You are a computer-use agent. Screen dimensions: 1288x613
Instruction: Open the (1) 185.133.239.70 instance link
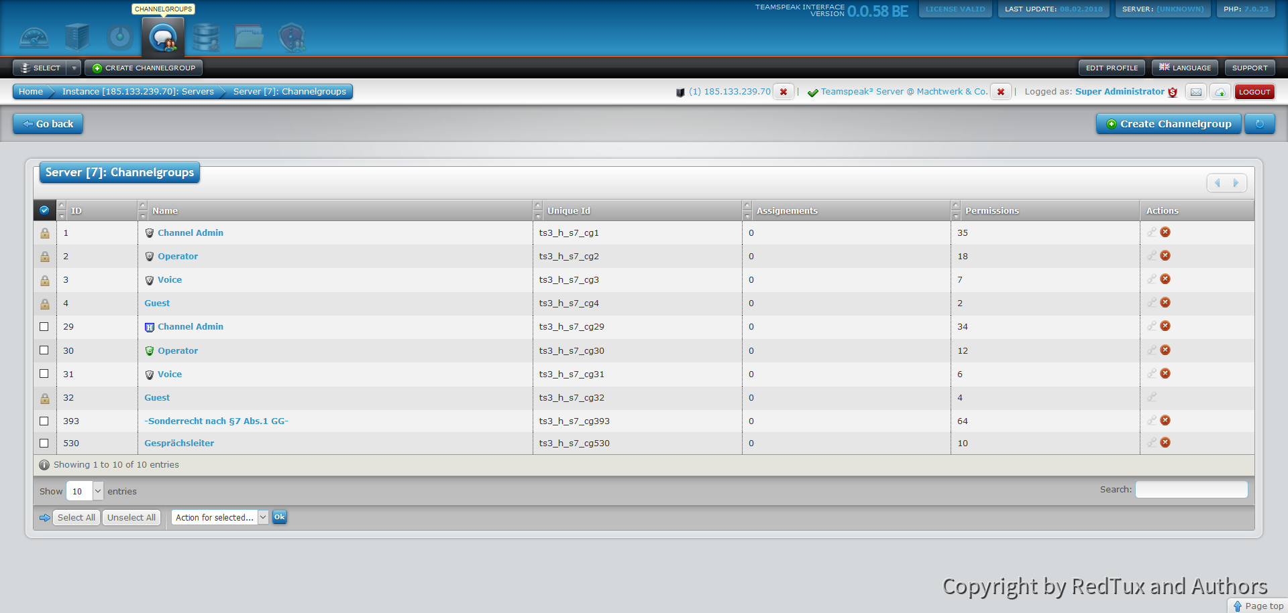(729, 91)
